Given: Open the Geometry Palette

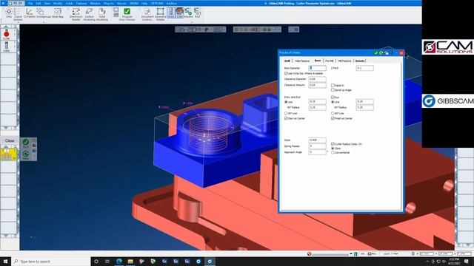Looking at the screenshot, I should 160,15.
